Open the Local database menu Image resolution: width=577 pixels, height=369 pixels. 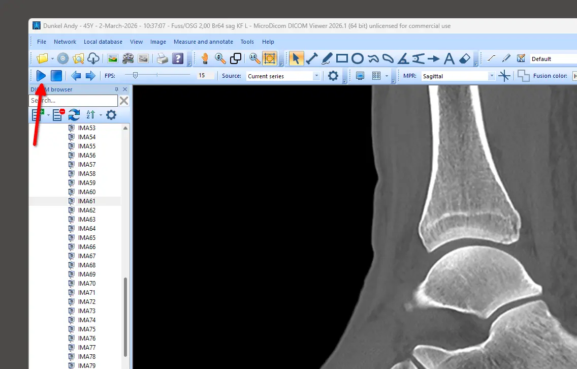(103, 42)
